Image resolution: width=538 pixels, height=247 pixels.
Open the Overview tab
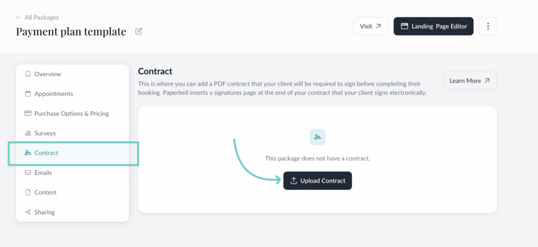[48, 74]
